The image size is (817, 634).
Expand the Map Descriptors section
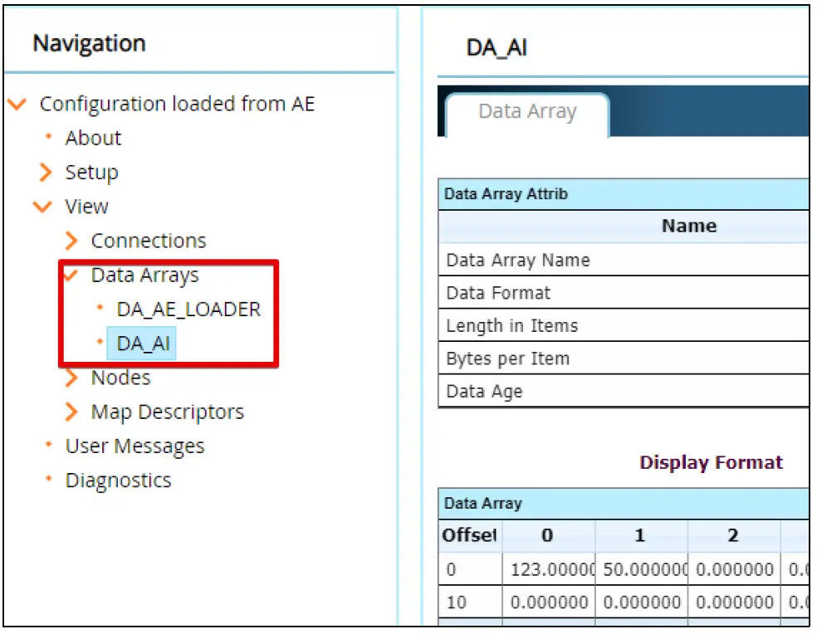(71, 412)
